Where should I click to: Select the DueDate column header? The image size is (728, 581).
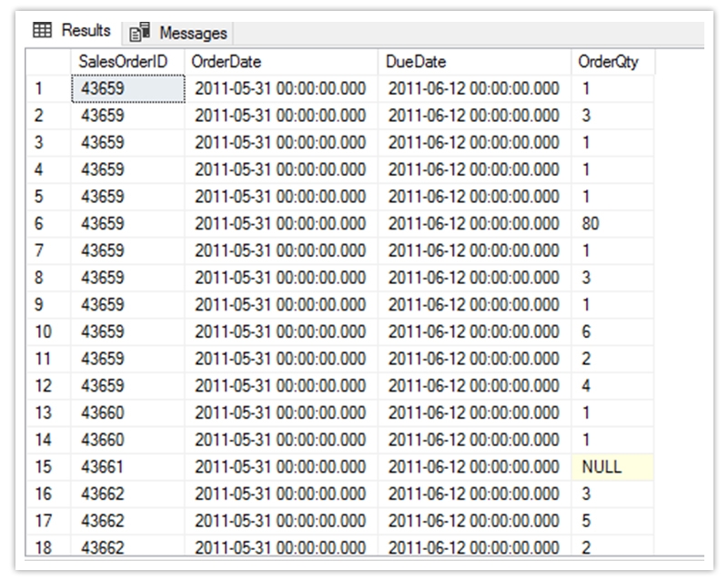[474, 61]
